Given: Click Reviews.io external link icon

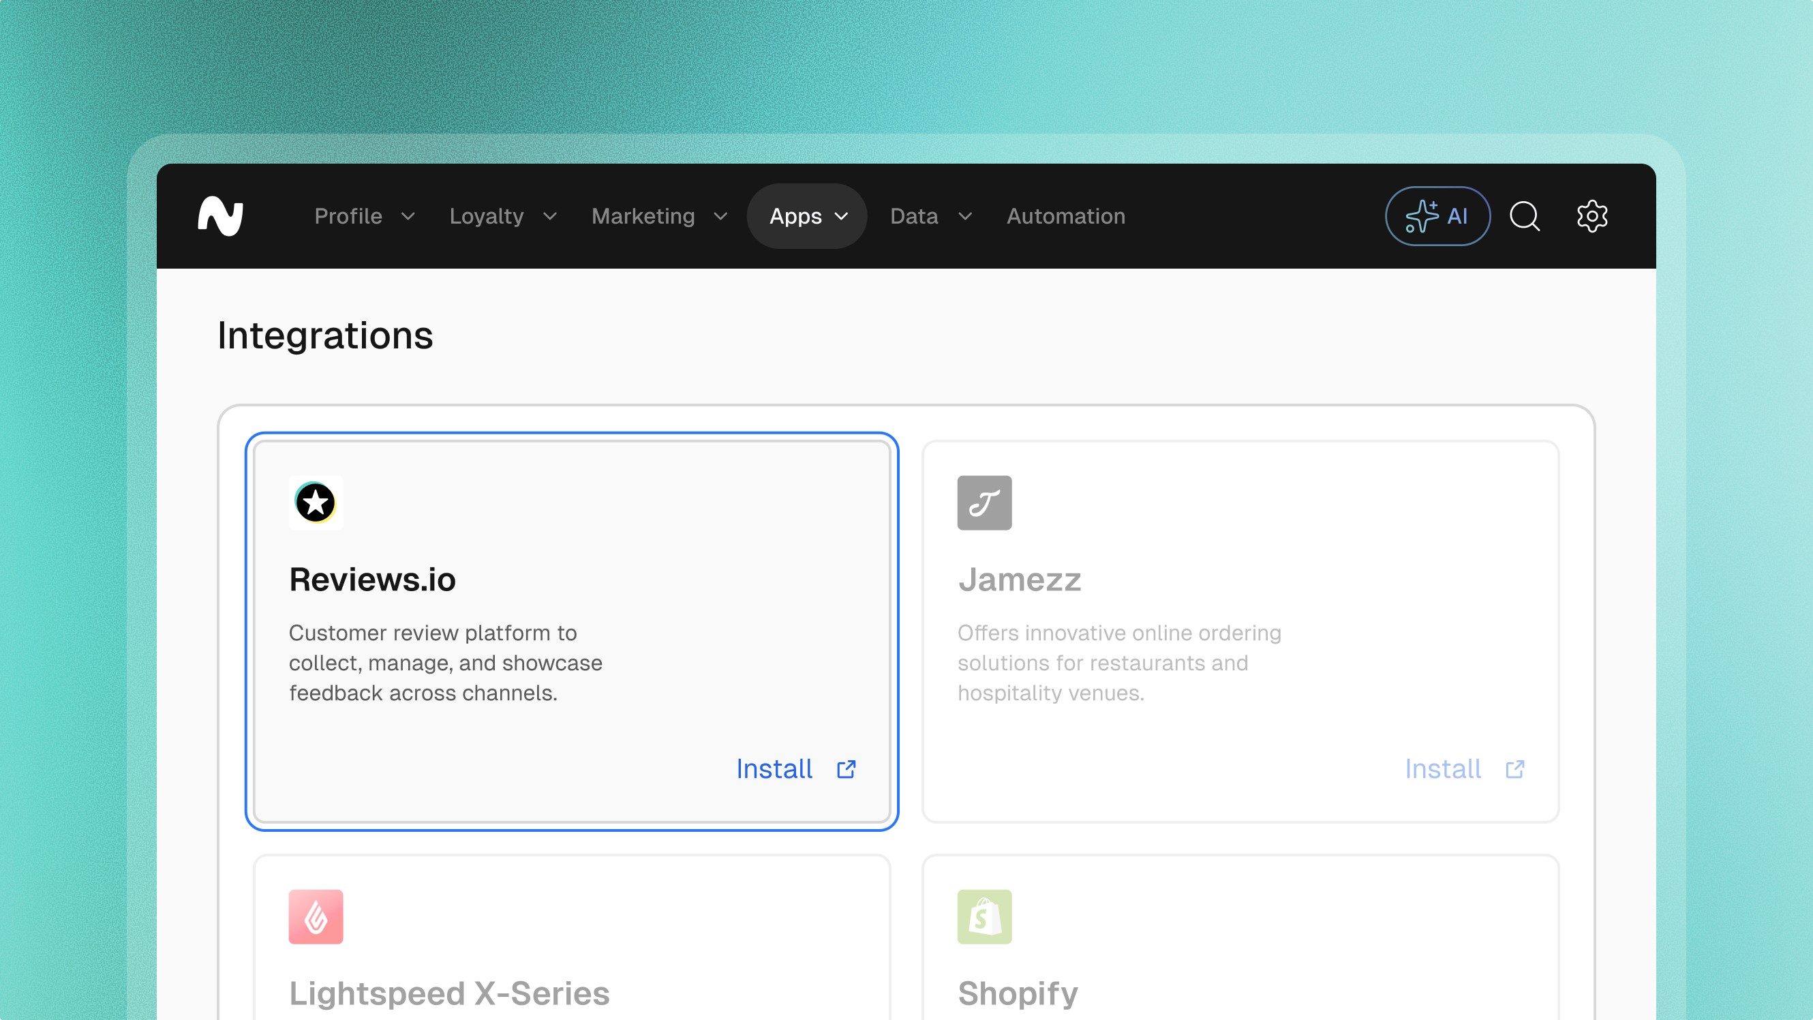Looking at the screenshot, I should point(846,768).
